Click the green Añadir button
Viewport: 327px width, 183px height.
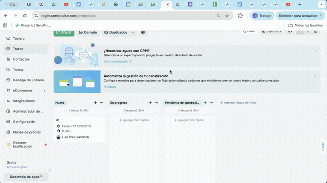pyautogui.click(x=64, y=33)
